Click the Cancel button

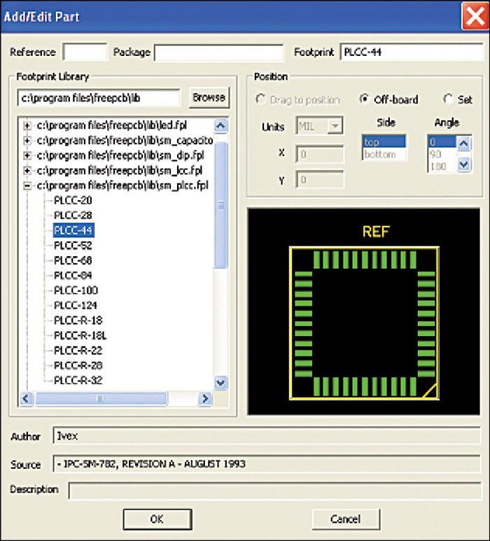tap(346, 519)
